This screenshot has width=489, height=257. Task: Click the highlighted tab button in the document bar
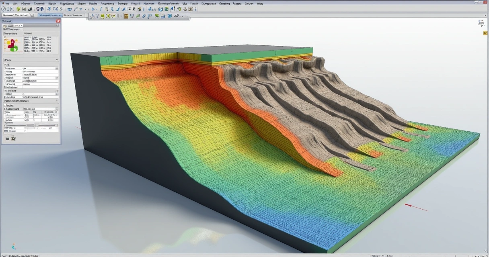tap(50, 16)
